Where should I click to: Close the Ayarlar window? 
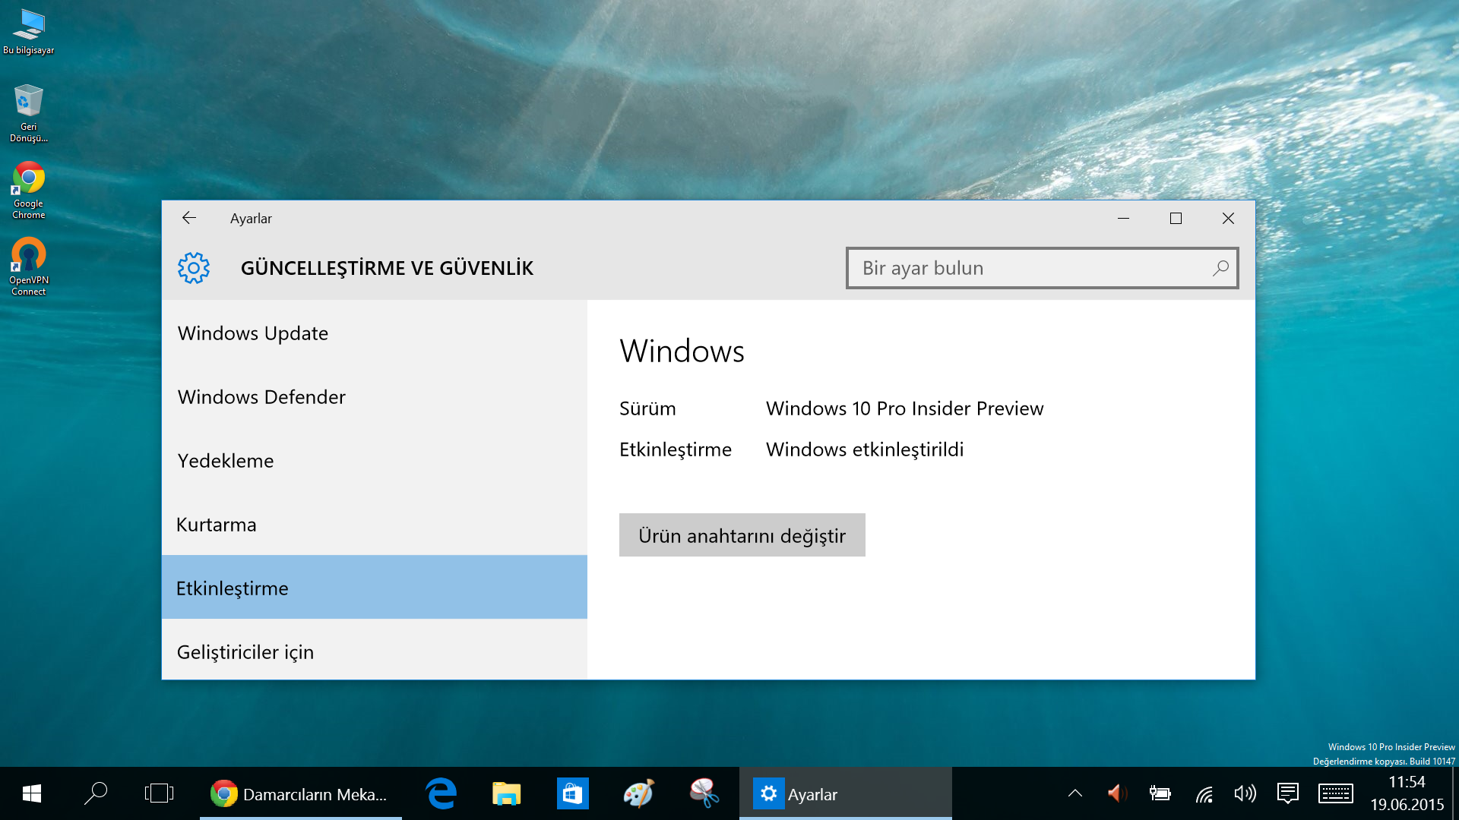(x=1228, y=218)
